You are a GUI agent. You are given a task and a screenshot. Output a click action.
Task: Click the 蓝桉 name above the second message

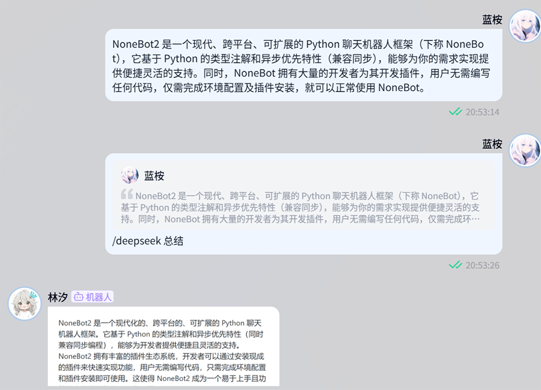pyautogui.click(x=492, y=144)
